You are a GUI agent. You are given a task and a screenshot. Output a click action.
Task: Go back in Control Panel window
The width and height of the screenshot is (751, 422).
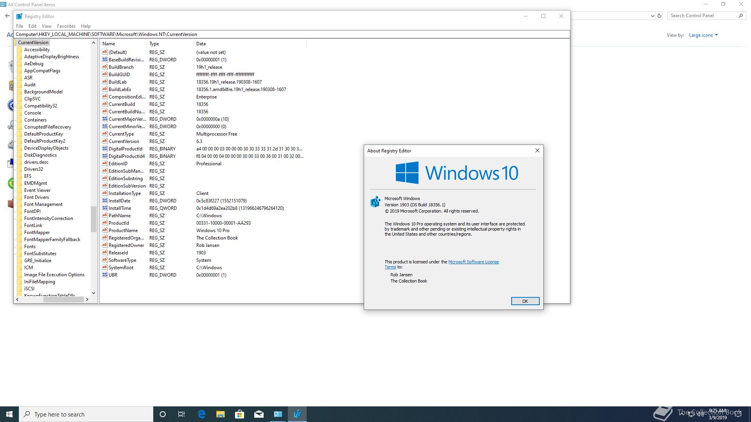point(7,16)
